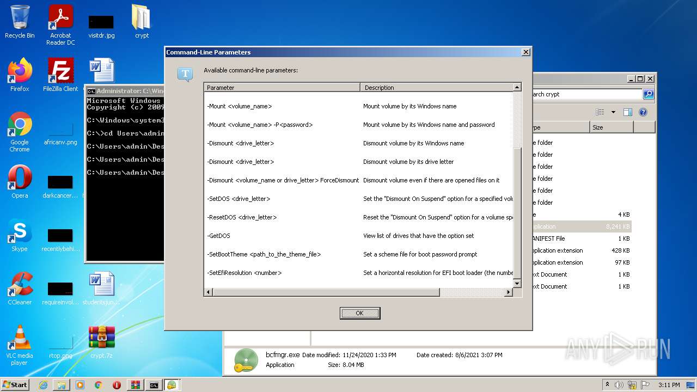Click the Administrator command prompt title bar
697x392 pixels.
(x=125, y=91)
